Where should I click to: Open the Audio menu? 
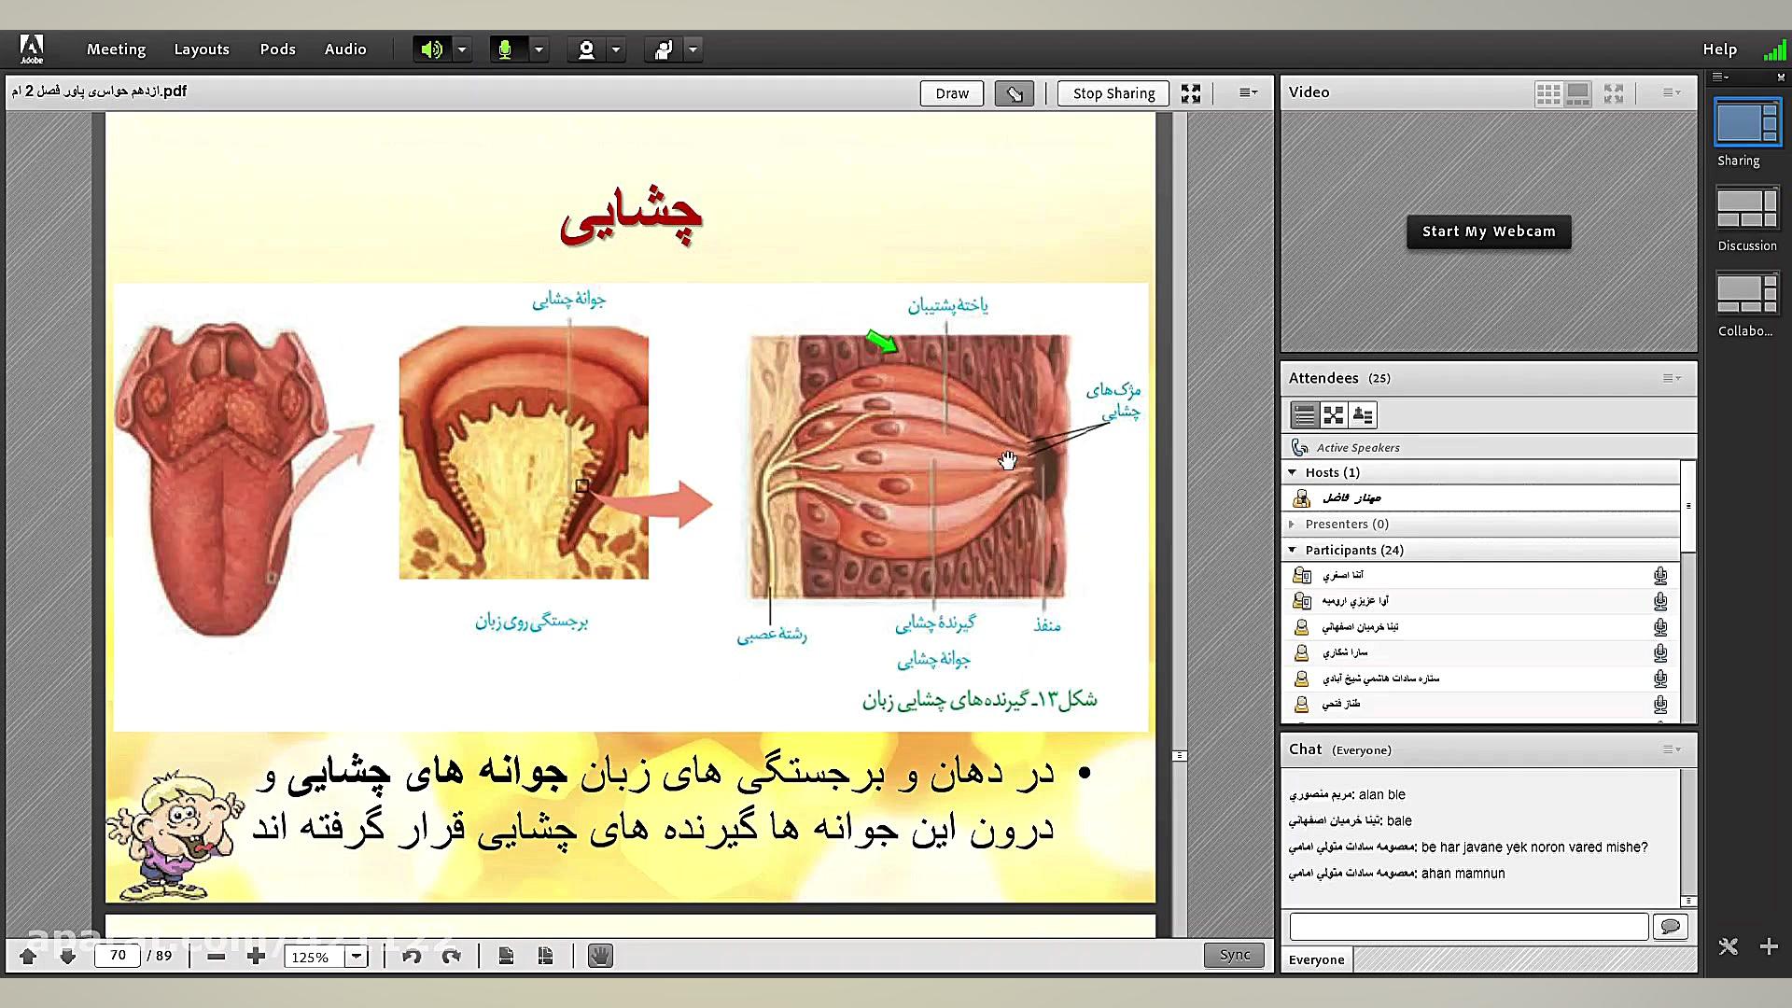click(x=345, y=49)
